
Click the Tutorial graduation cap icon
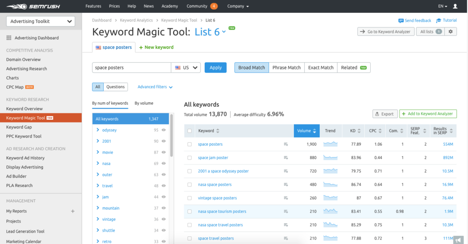[x=438, y=21]
